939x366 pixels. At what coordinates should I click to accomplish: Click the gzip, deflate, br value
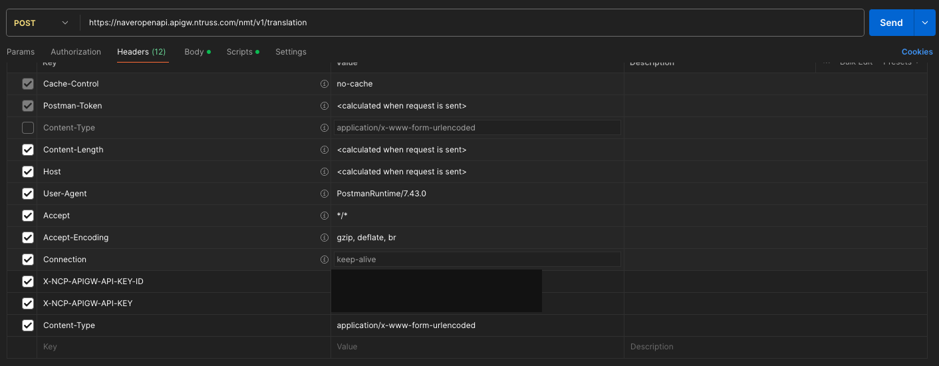click(366, 238)
